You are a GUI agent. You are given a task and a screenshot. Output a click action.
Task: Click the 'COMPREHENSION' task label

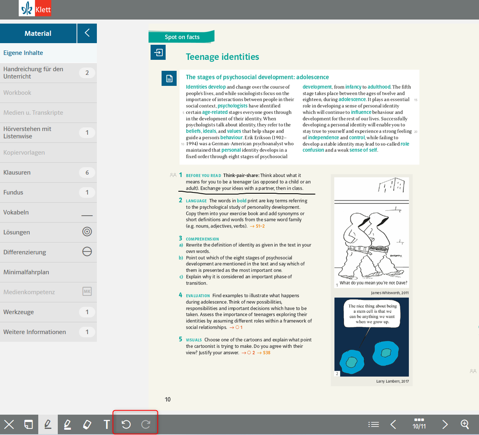pyautogui.click(x=202, y=239)
